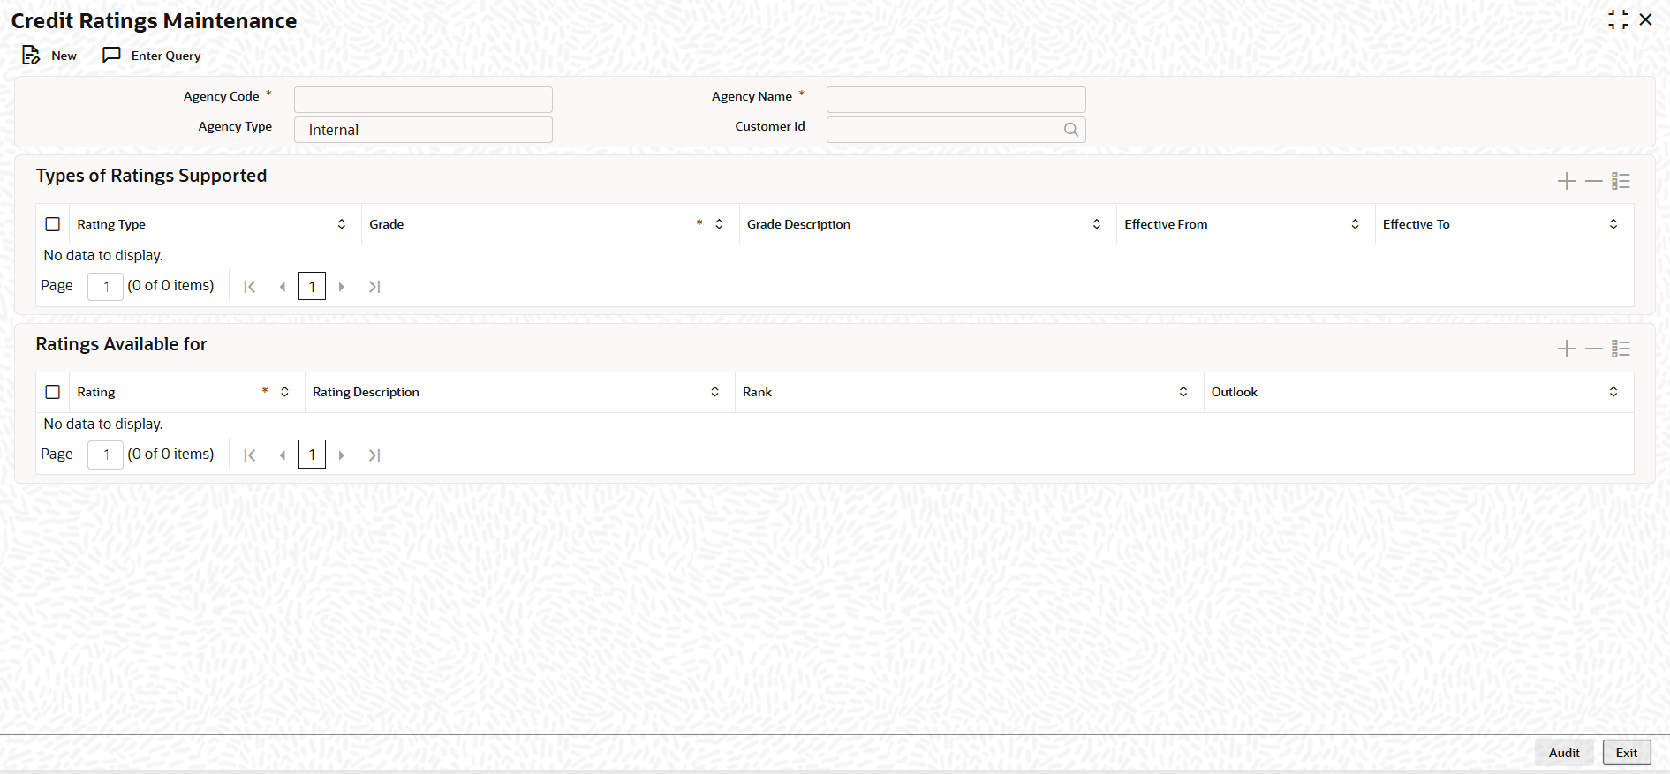This screenshot has width=1670, height=774.
Task: Click the Enter Query button label
Action: coord(166,56)
